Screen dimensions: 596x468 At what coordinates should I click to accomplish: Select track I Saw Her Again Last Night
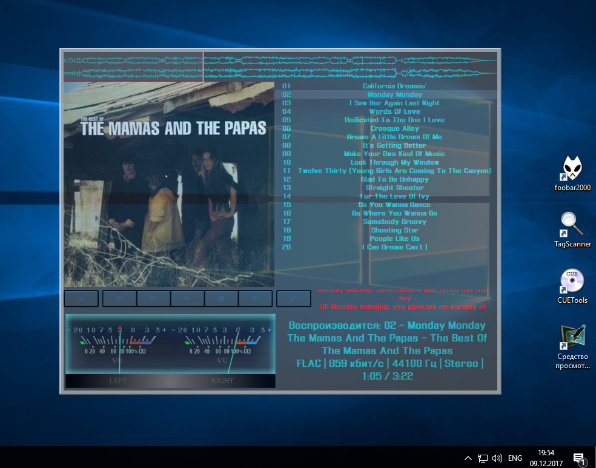[386, 103]
